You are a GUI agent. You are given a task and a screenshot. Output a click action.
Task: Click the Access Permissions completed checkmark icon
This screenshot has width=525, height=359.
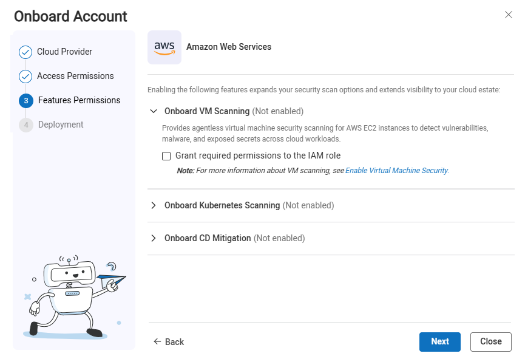coord(25,77)
